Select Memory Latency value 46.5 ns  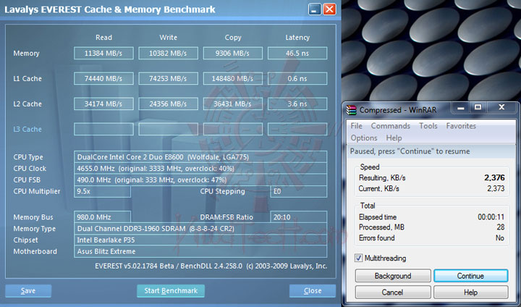click(x=297, y=53)
